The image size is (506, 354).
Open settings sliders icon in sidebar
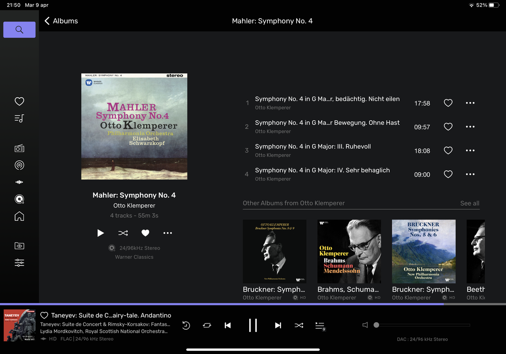(x=19, y=262)
